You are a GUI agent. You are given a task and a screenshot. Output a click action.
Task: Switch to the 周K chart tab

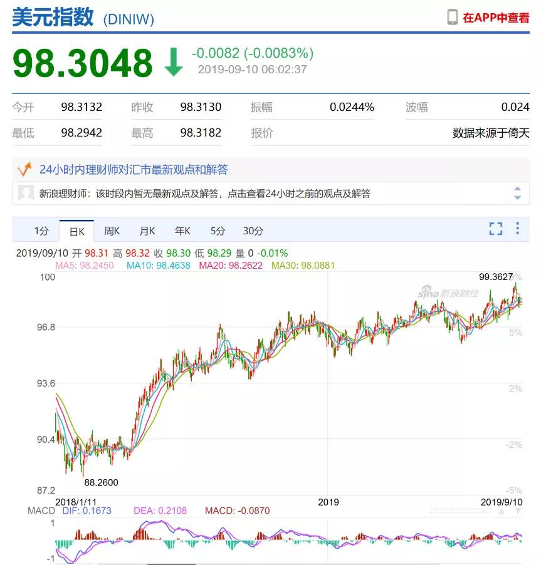point(112,231)
